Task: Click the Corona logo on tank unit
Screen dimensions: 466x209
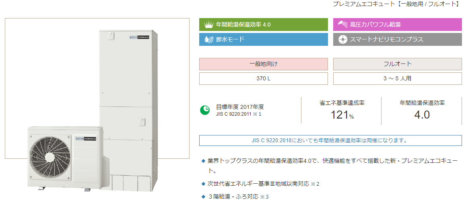Action: (x=139, y=37)
